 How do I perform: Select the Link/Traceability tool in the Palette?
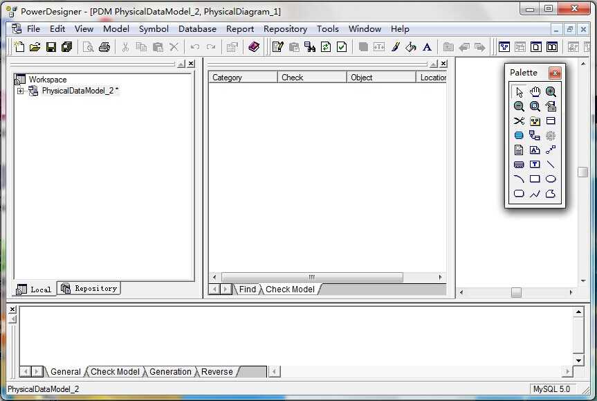coord(551,150)
